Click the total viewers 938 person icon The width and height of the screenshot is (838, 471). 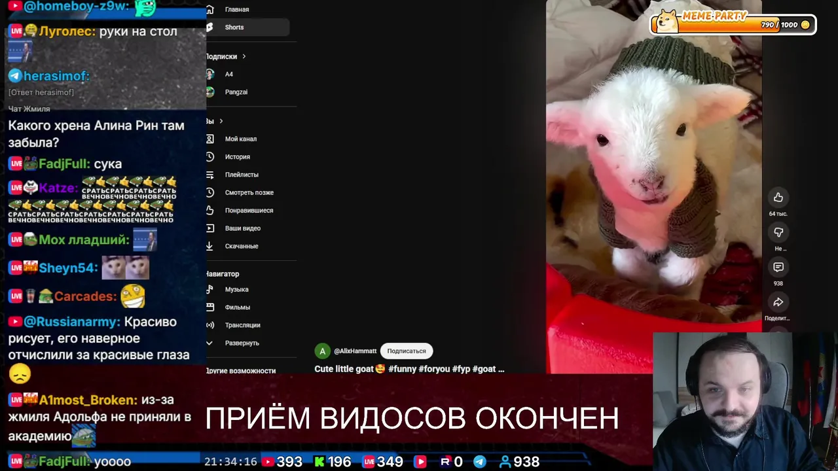[x=505, y=462]
